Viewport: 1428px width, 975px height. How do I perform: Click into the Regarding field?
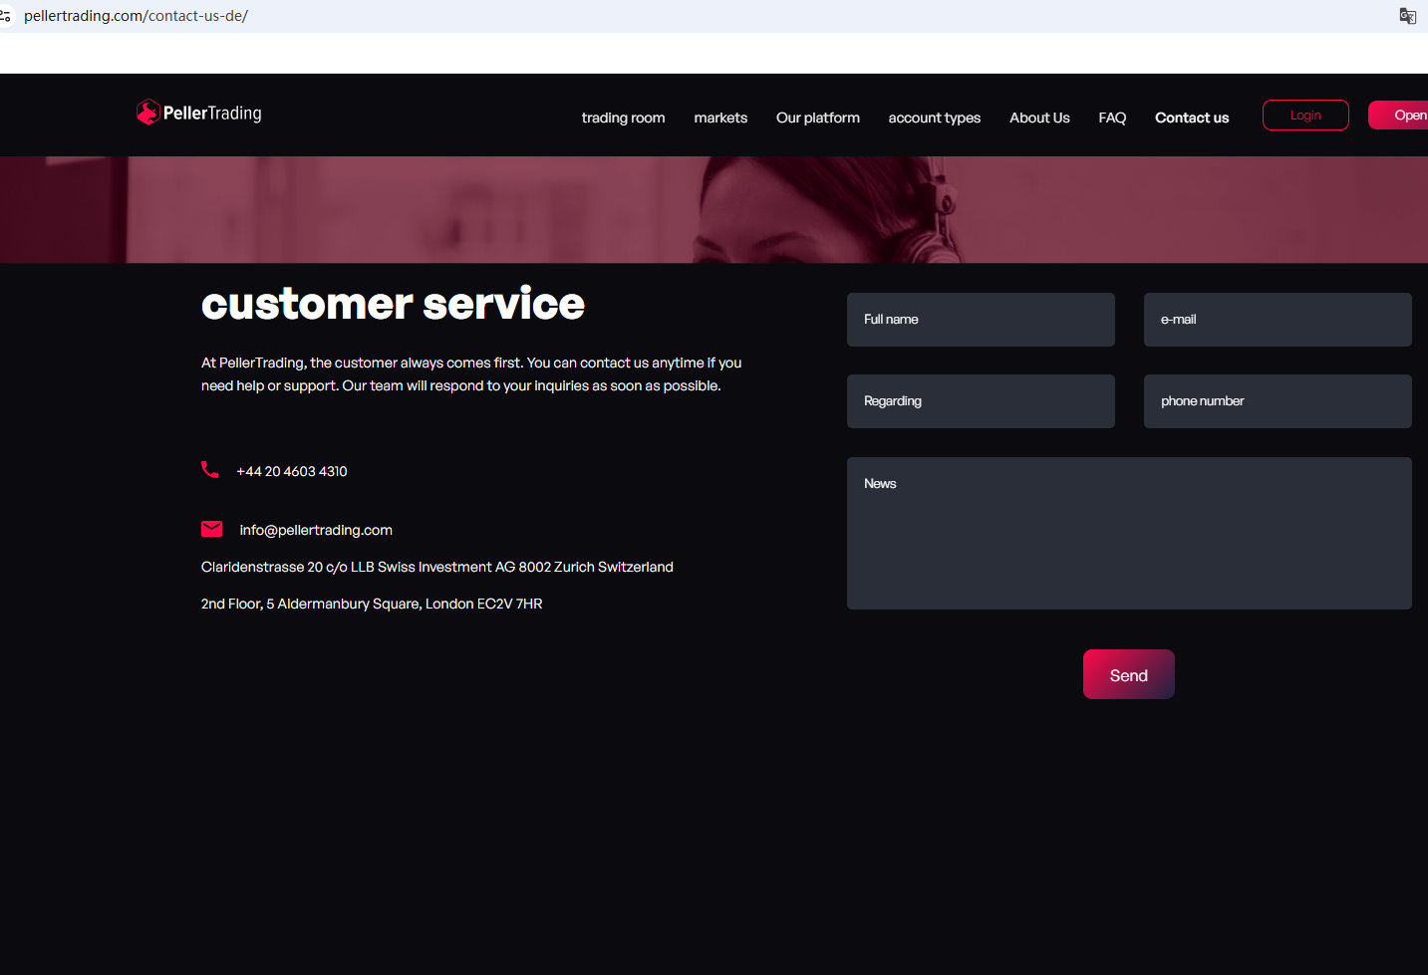[x=981, y=401]
